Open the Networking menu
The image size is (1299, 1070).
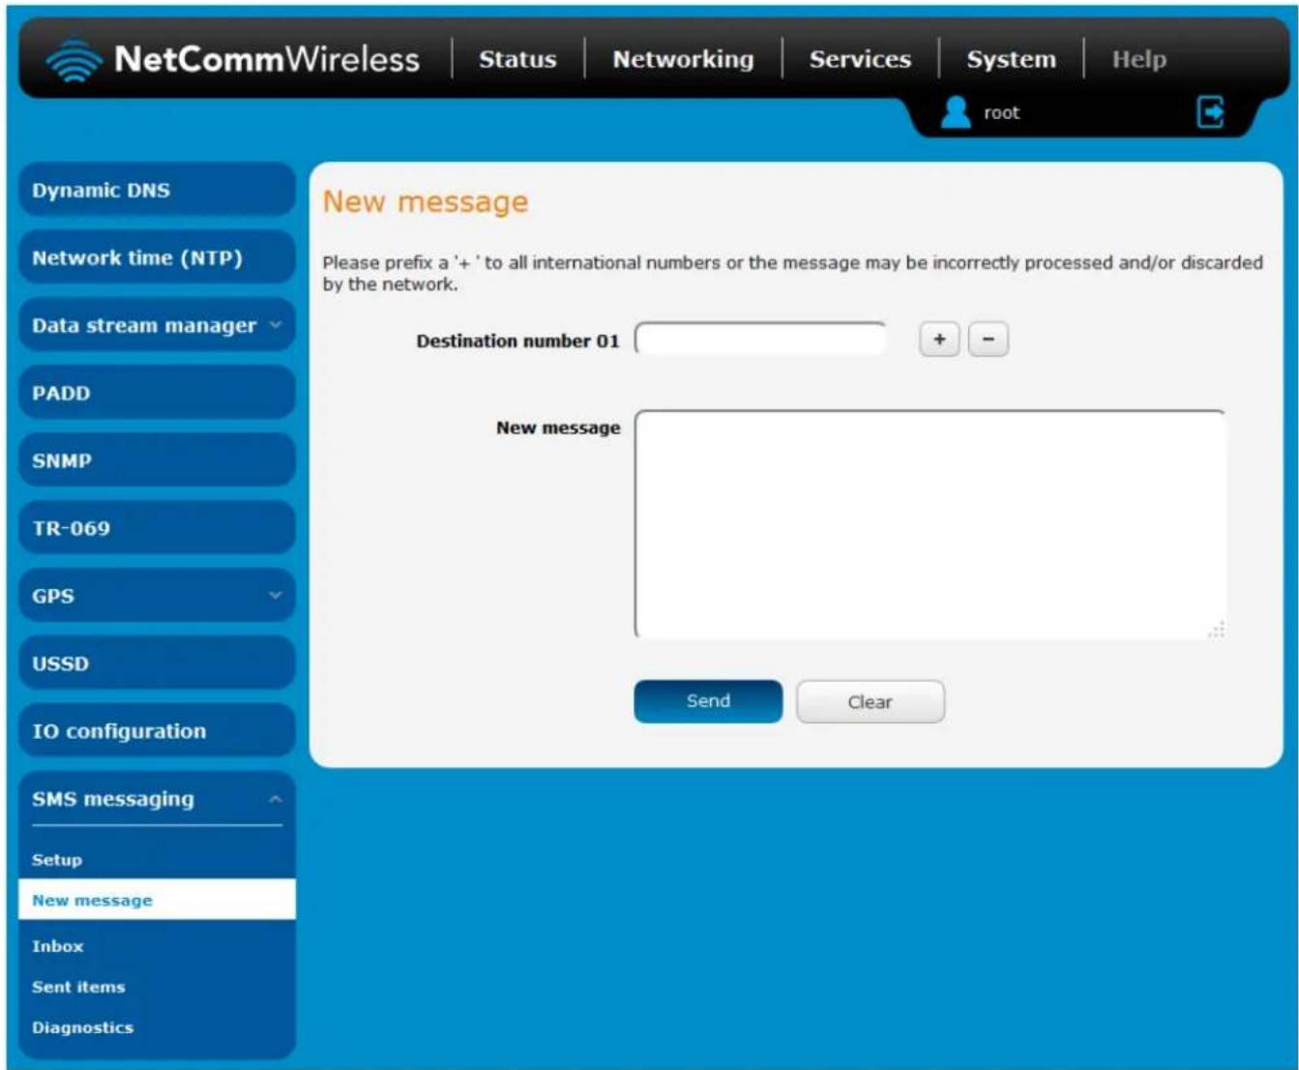click(683, 60)
